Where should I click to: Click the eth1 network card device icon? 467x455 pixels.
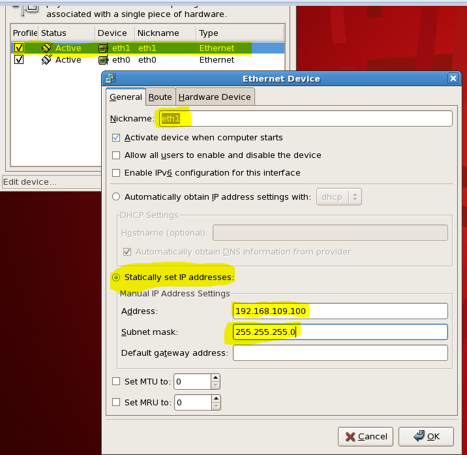(103, 48)
